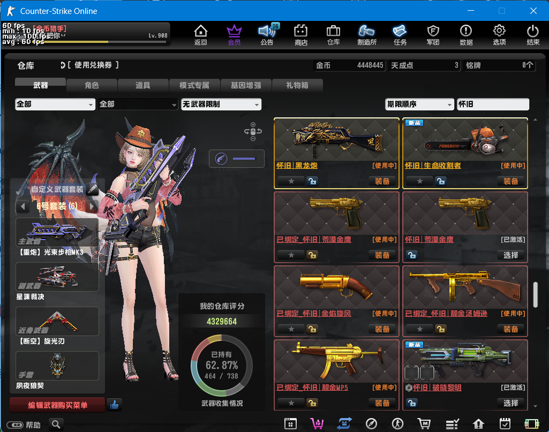
Task: Open the 公告 announcements megaphone icon
Action: click(267, 35)
